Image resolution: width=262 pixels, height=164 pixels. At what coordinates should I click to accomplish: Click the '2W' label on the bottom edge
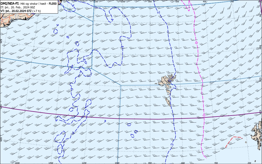click(249, 163)
